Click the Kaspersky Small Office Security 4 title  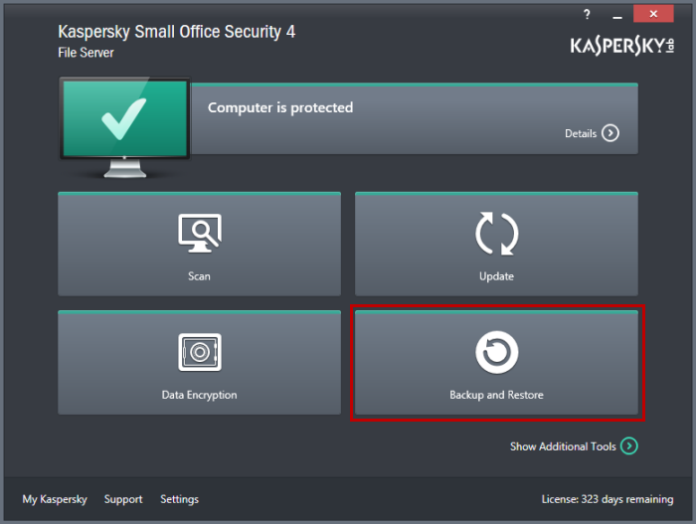click(x=177, y=32)
